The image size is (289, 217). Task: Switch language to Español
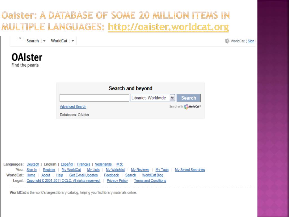coord(67,164)
